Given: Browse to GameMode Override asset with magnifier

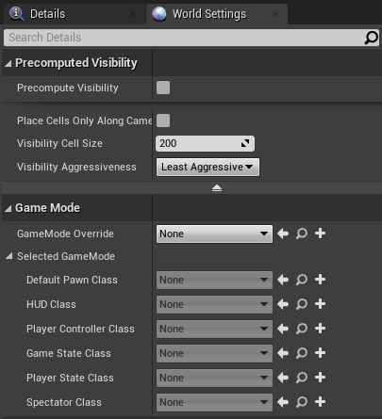Looking at the screenshot, I should (302, 234).
